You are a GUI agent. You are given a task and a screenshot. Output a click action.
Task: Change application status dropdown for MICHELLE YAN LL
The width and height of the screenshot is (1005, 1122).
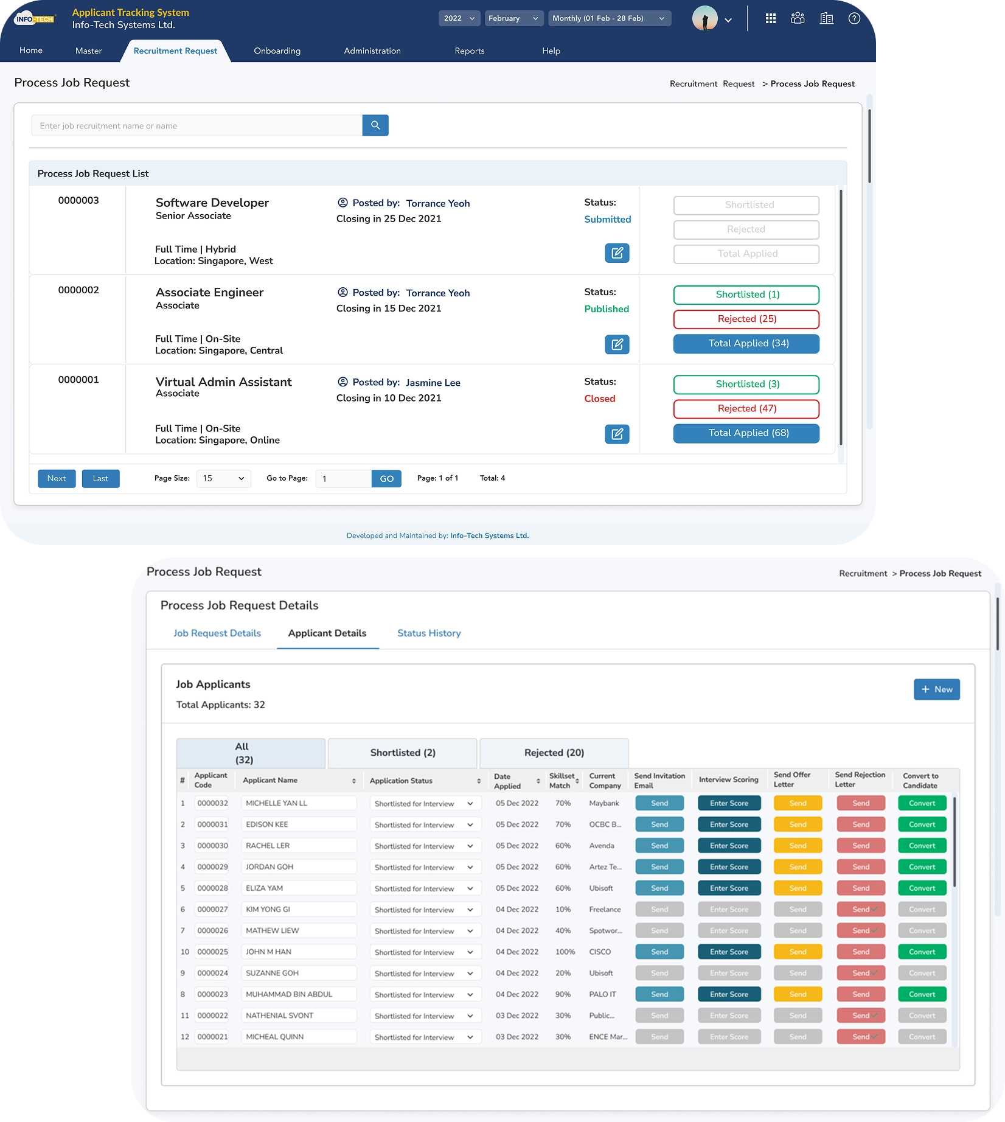[x=425, y=803]
